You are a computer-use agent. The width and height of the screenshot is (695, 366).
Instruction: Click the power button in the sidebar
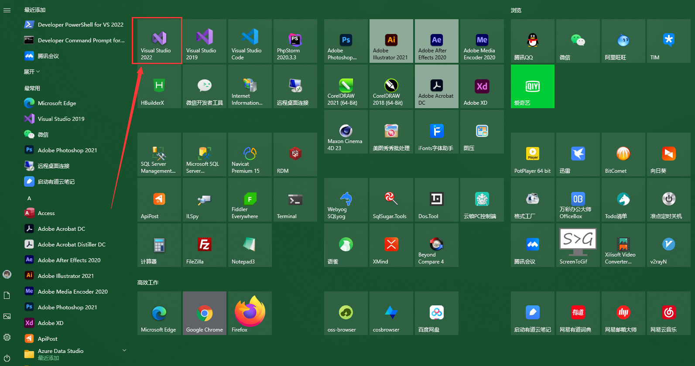click(7, 358)
